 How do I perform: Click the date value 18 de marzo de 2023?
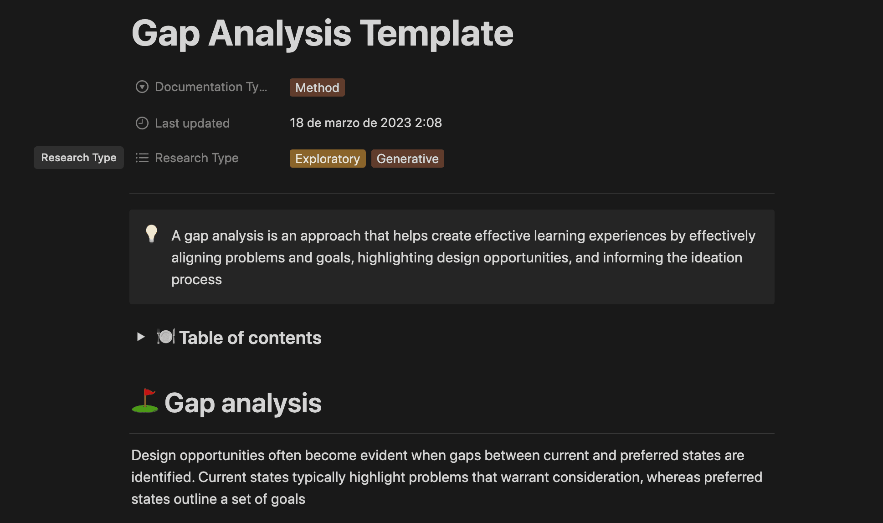pyautogui.click(x=365, y=123)
